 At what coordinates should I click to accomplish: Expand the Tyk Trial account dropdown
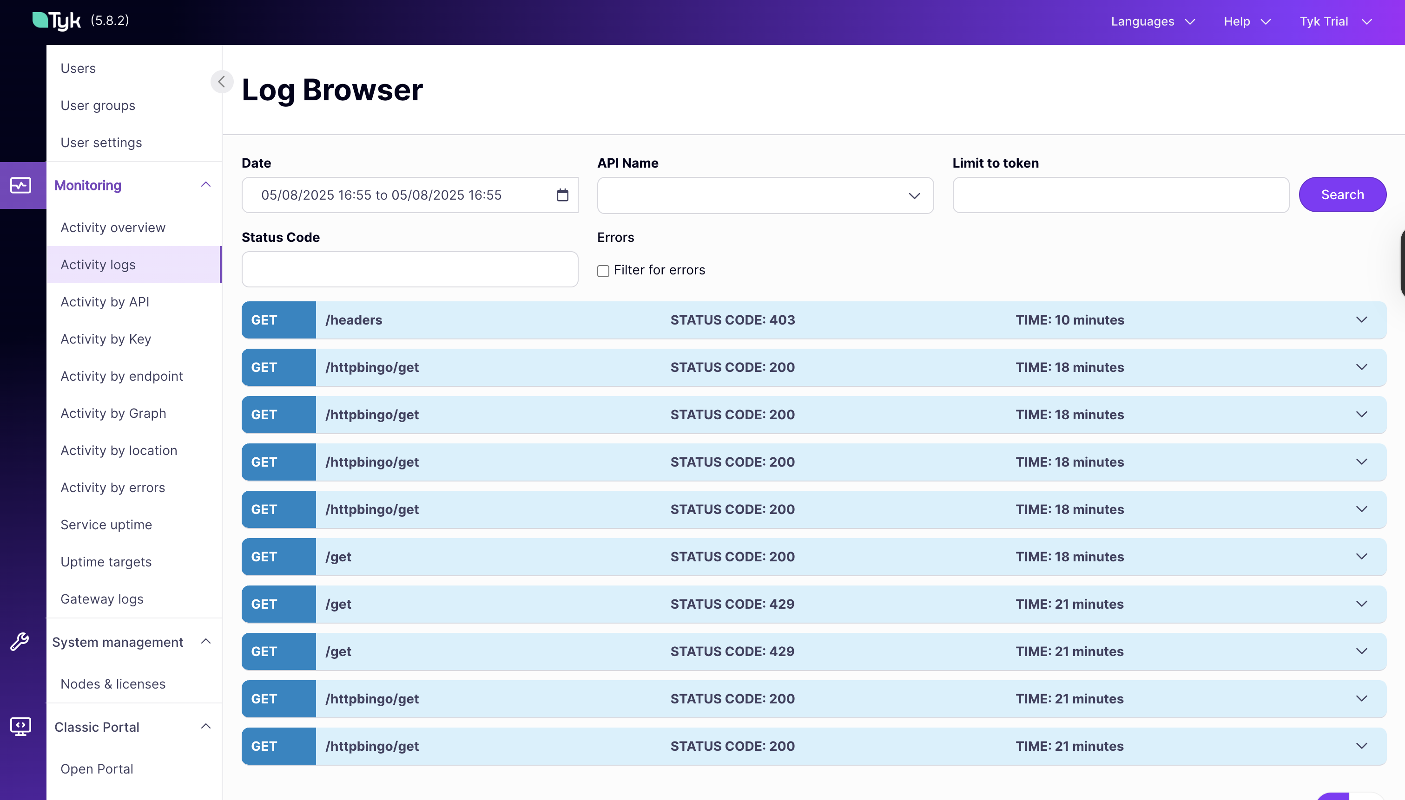pos(1335,21)
